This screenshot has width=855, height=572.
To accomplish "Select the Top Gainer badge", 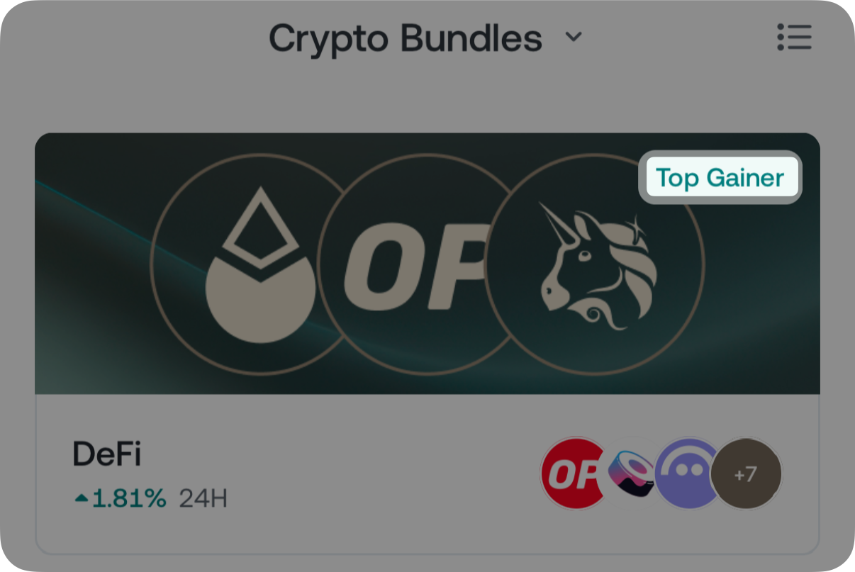I will pyautogui.click(x=720, y=178).
